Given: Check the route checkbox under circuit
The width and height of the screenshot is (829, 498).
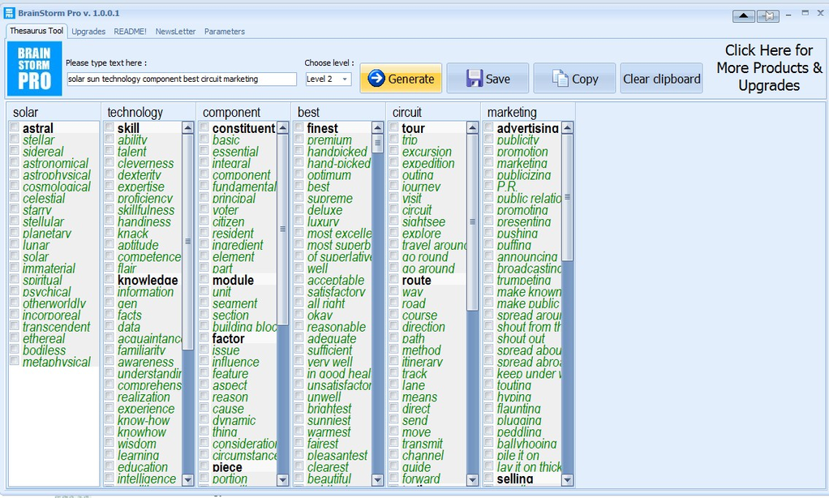Looking at the screenshot, I should [x=393, y=279].
